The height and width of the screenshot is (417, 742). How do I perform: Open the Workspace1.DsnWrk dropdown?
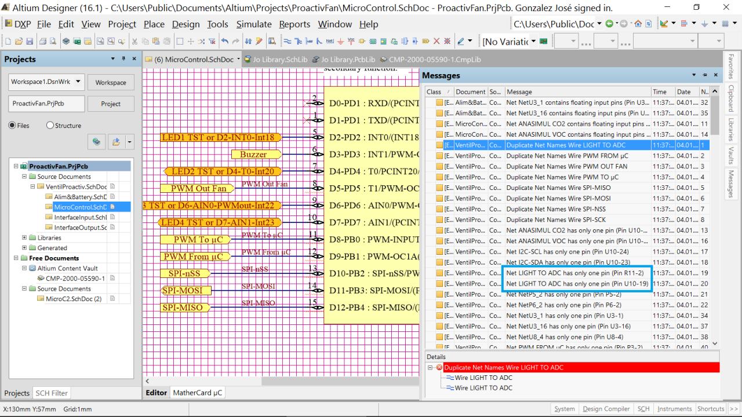click(78, 82)
